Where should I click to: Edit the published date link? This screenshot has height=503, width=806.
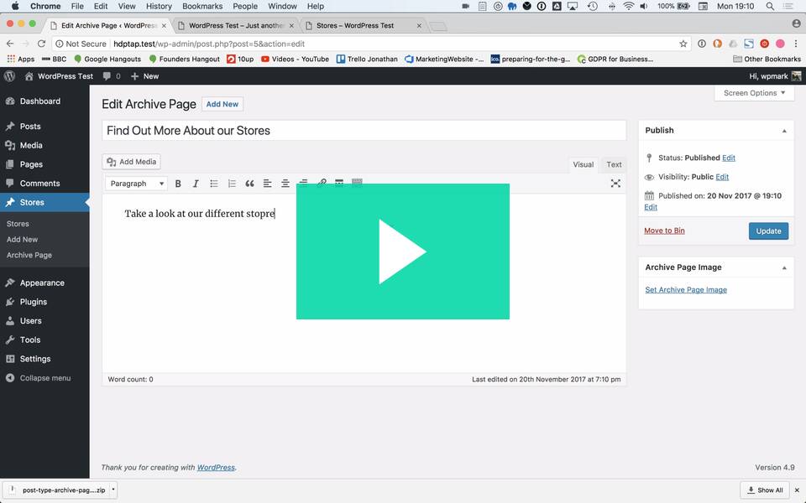(x=650, y=207)
